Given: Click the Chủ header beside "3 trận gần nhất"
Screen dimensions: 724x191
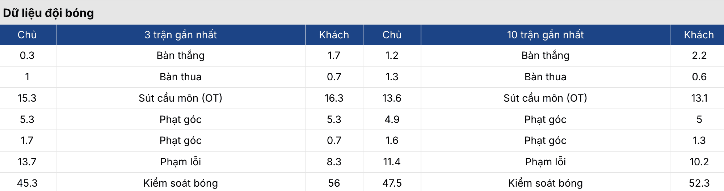Looking at the screenshot, I should pos(27,35).
